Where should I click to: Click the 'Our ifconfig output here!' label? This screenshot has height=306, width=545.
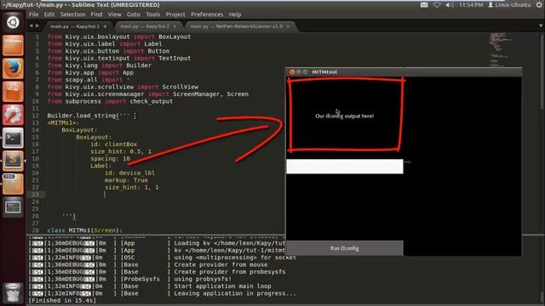click(344, 116)
